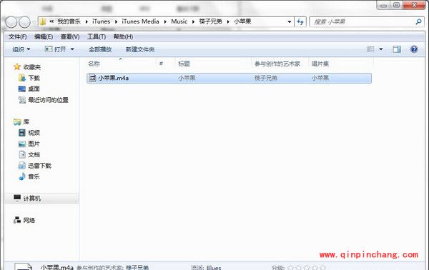Open the view options icon
429x270 pixels.
pyautogui.click(x=370, y=49)
